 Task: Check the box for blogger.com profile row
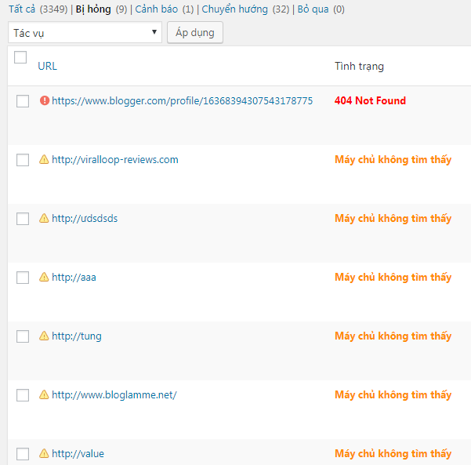[x=23, y=101]
